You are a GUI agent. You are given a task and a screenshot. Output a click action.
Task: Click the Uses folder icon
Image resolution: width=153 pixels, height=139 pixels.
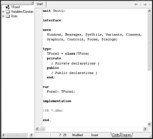tap(8, 16)
